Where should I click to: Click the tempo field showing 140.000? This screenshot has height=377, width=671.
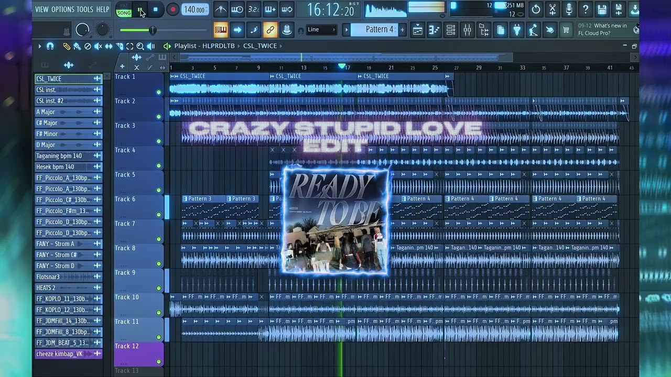point(194,9)
